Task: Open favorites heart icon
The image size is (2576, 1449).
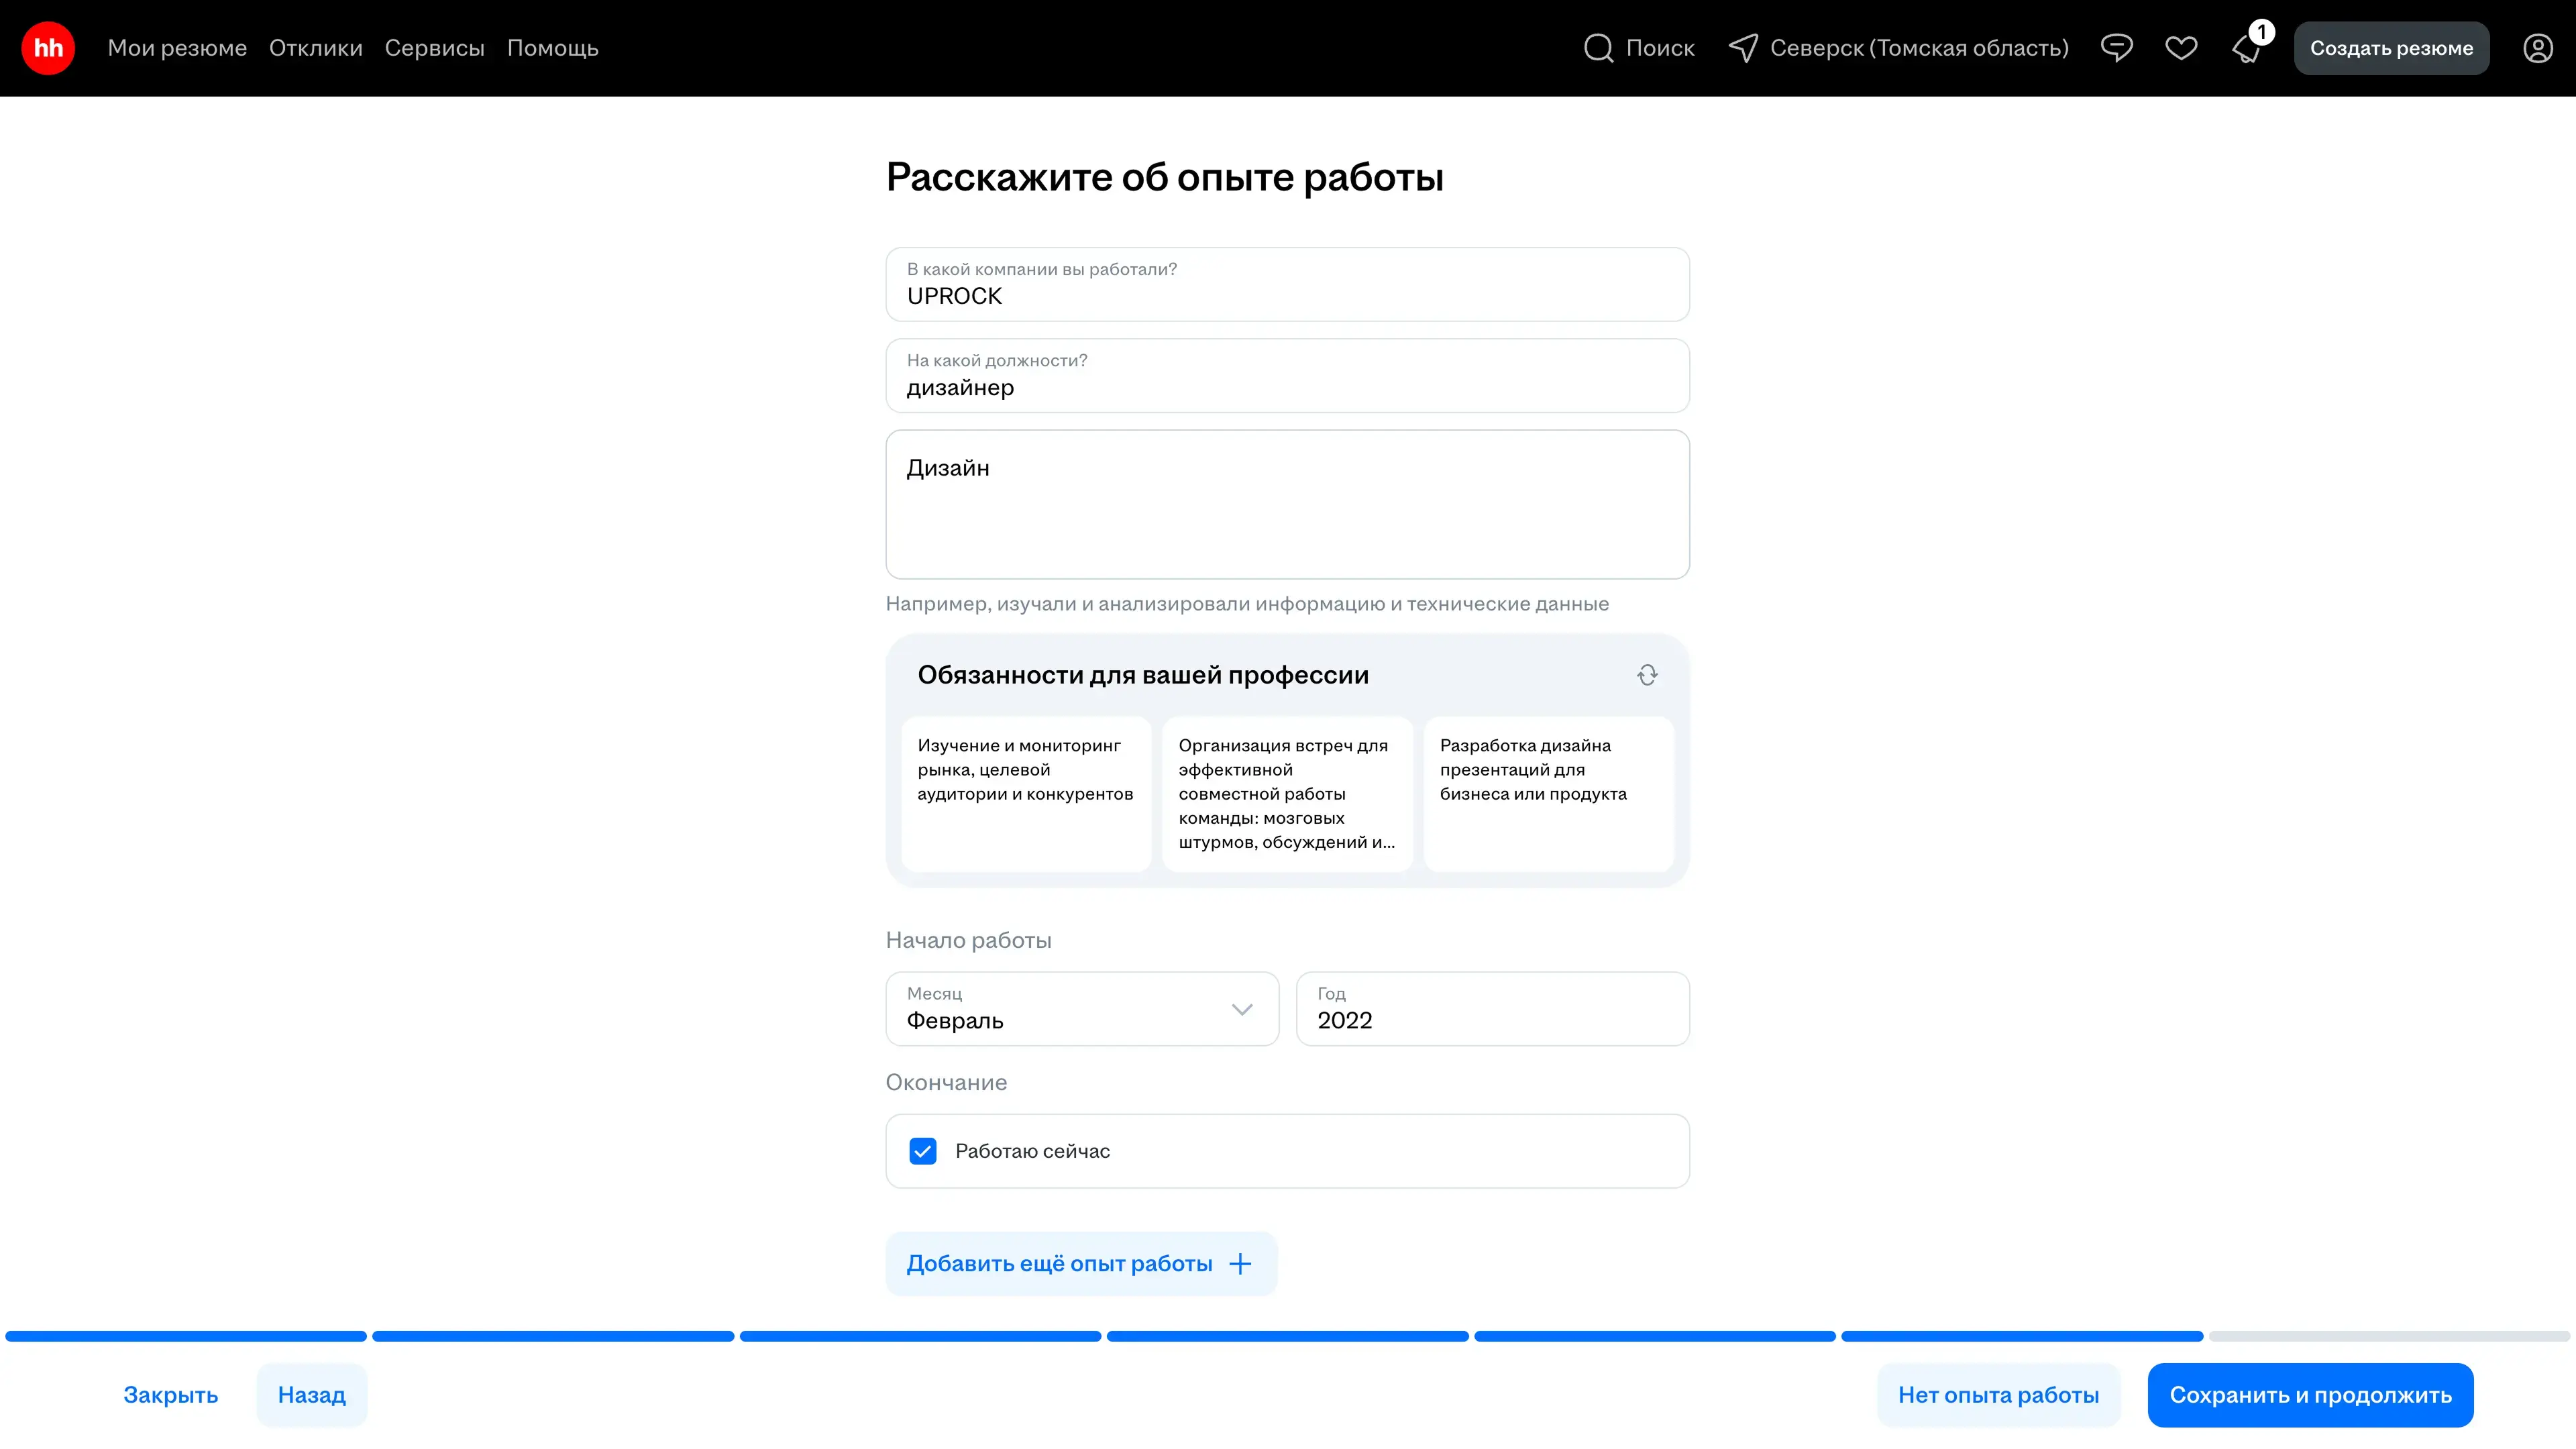Action: click(2181, 48)
